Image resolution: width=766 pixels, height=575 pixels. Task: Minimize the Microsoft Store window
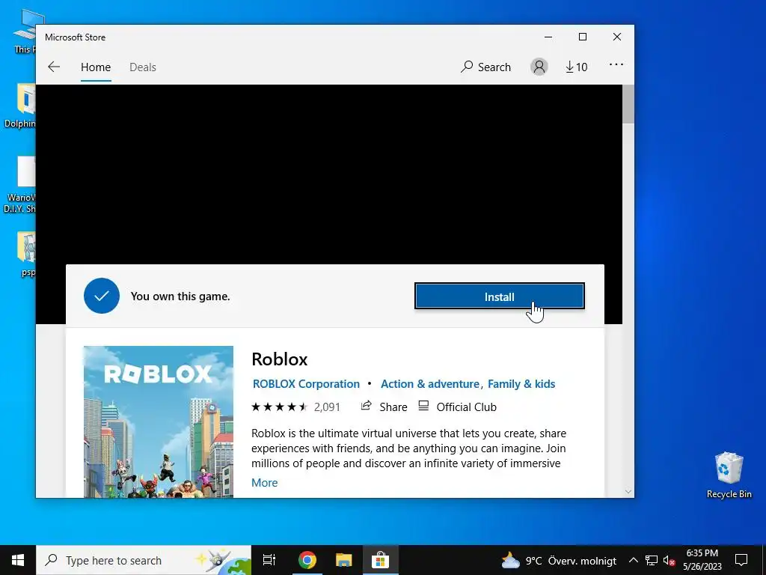pos(548,37)
